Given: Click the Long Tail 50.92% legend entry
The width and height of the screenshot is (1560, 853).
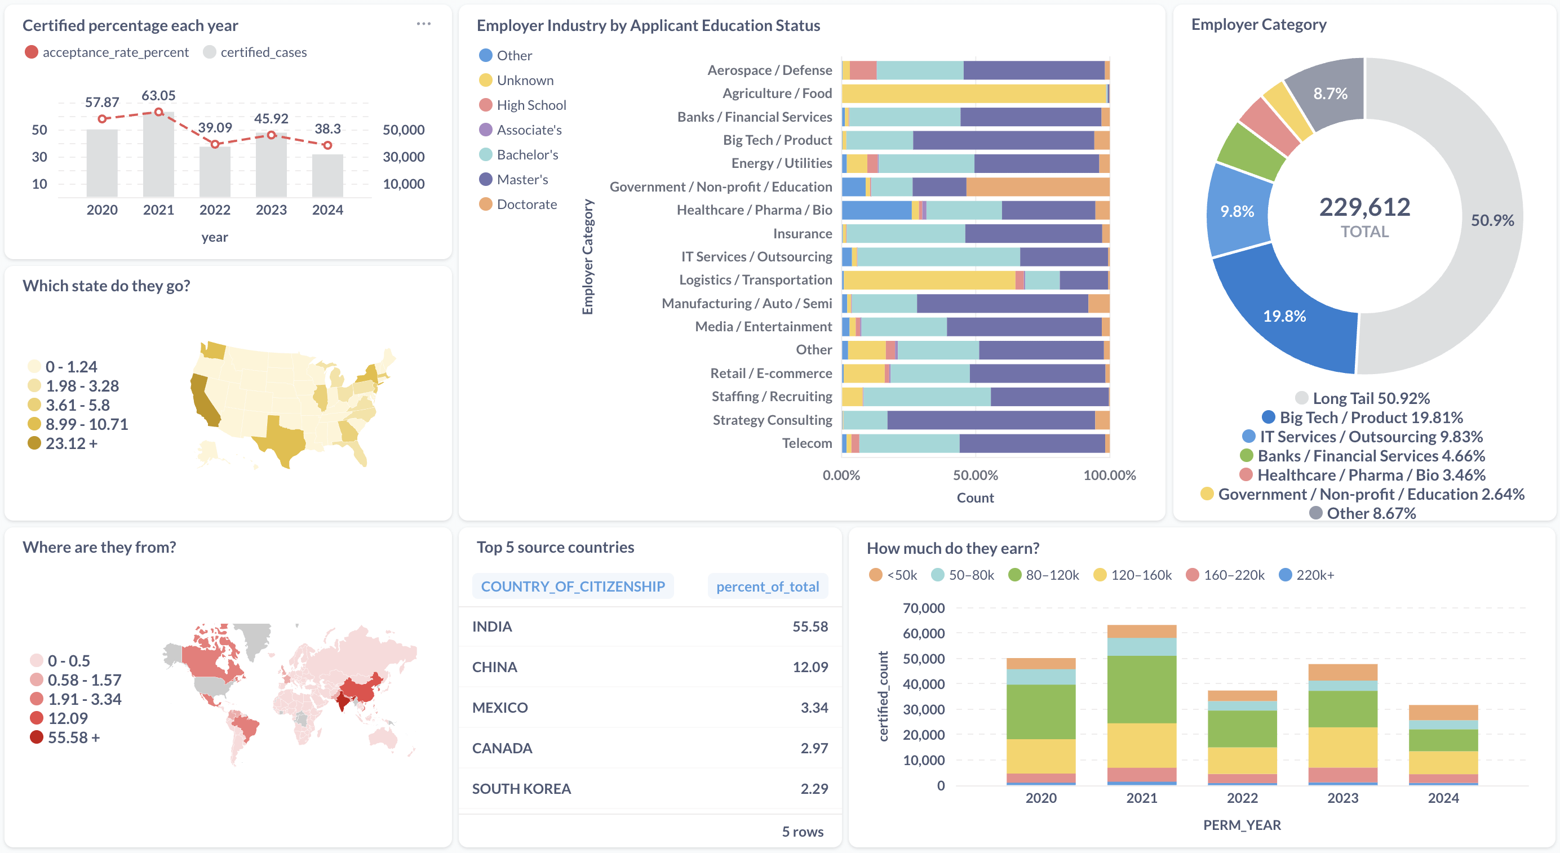Looking at the screenshot, I should [1362, 398].
